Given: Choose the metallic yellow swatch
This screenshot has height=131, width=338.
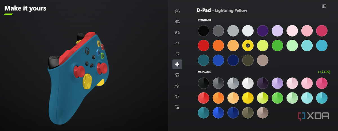Looking at the screenshot, I should click(248, 98).
